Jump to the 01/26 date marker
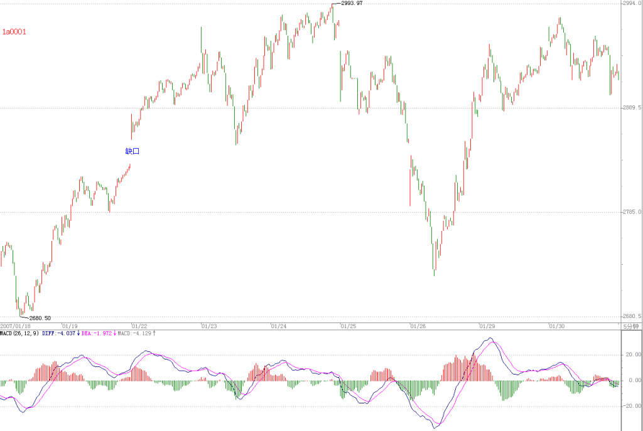Viewport: 643px width, 431px height. [x=418, y=326]
